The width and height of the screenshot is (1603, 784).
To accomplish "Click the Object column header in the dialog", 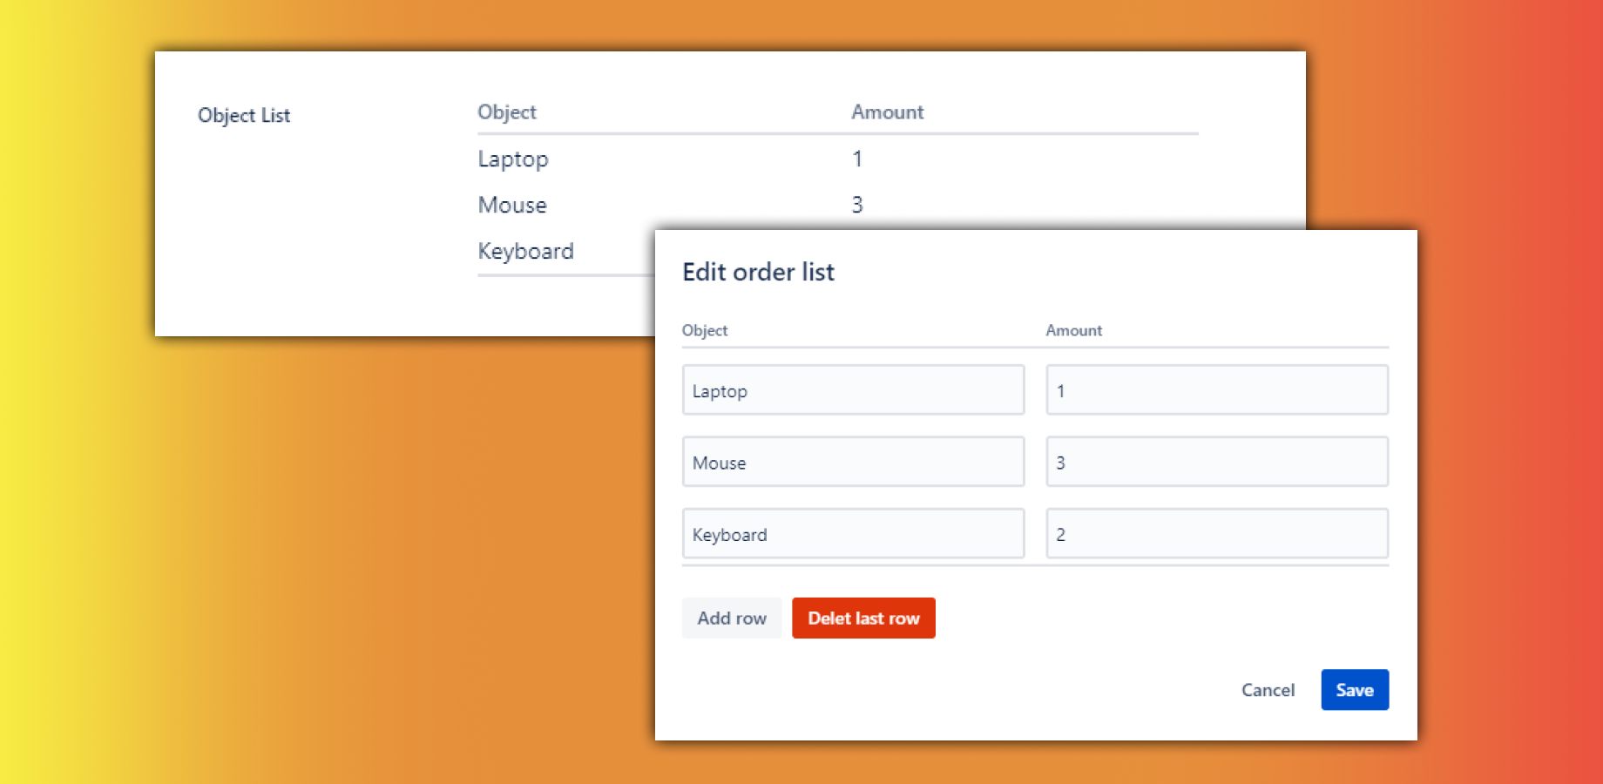I will pyautogui.click(x=705, y=330).
